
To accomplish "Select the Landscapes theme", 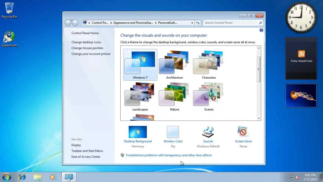I will tap(140, 97).
